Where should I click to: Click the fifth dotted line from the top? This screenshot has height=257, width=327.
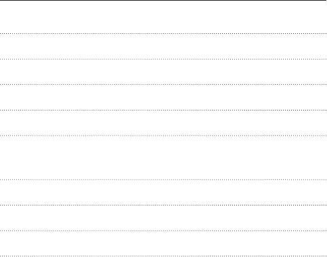coord(163,136)
